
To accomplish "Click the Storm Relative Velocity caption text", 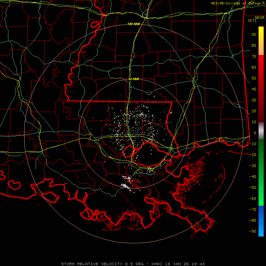I will click(x=133, y=264).
